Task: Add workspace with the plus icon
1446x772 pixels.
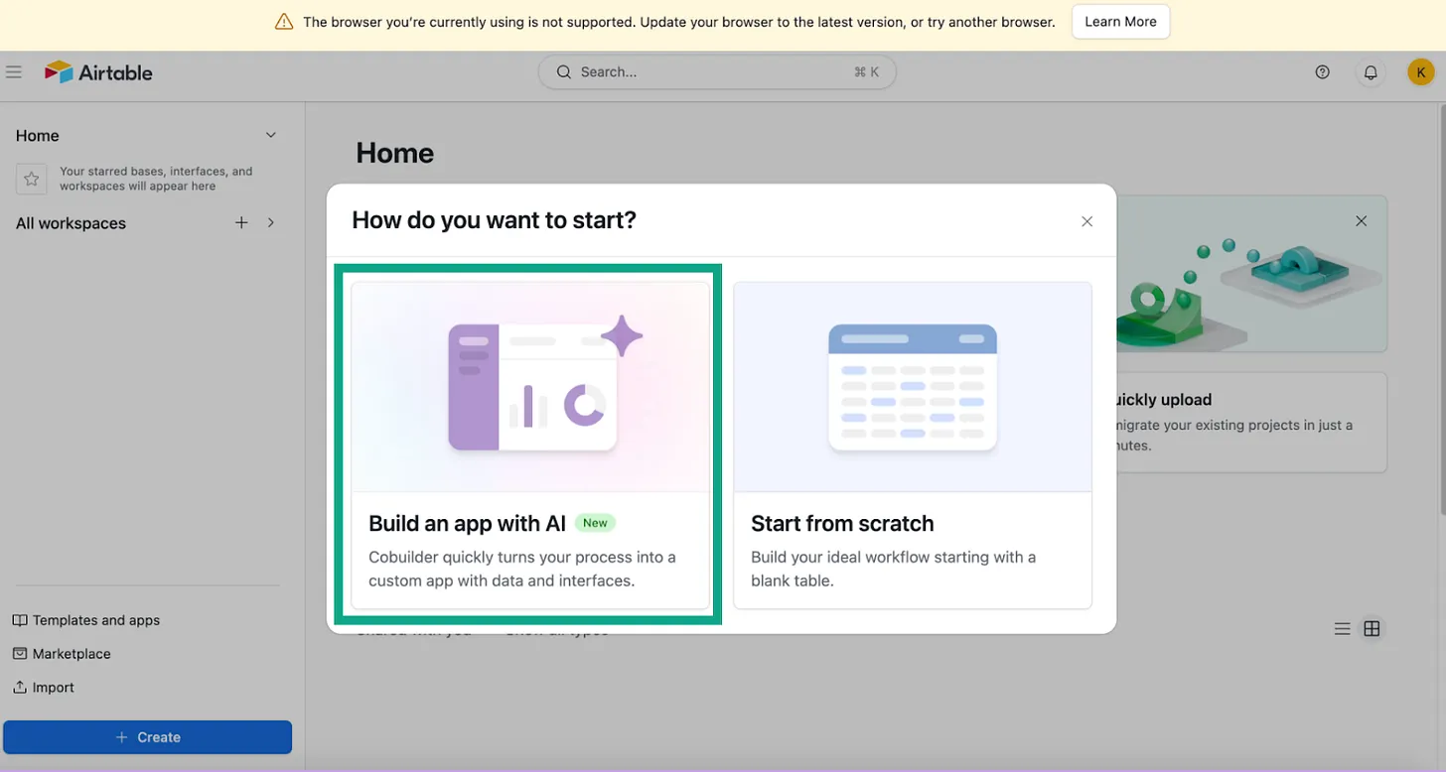Action: (x=241, y=223)
